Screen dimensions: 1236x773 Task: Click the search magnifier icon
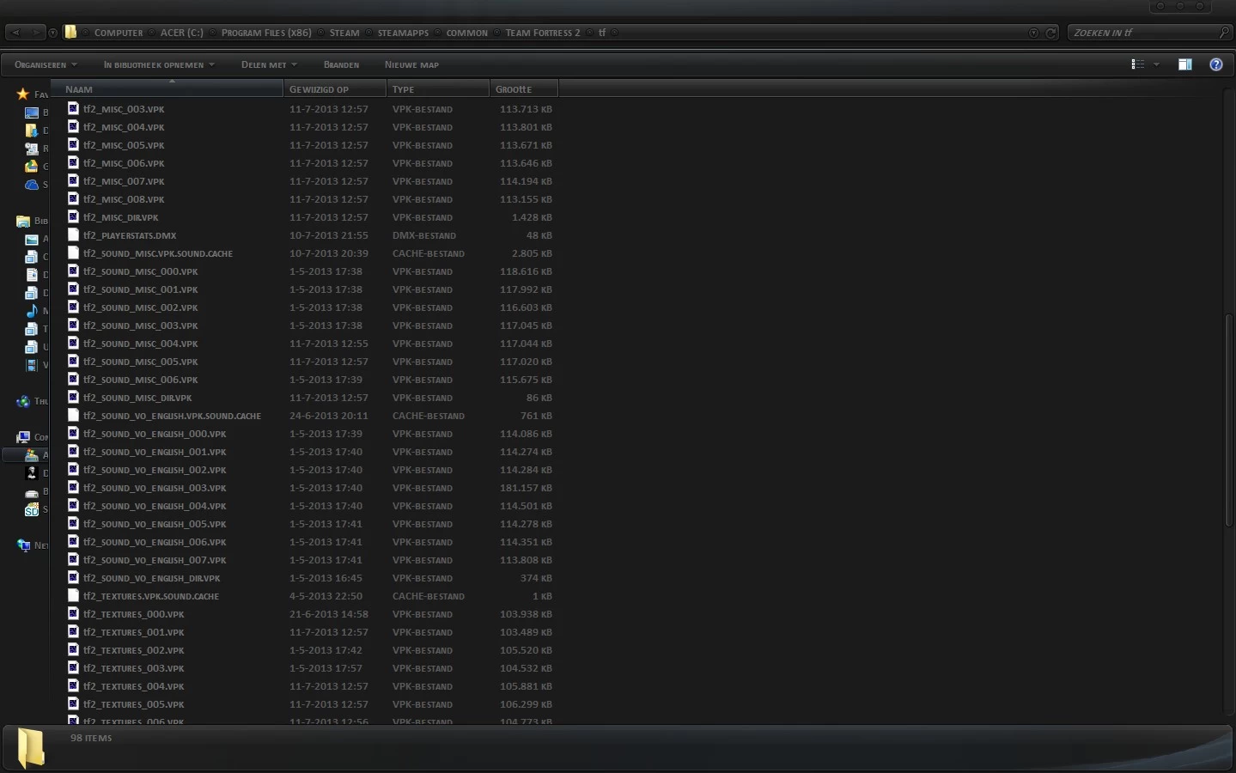pos(1224,33)
